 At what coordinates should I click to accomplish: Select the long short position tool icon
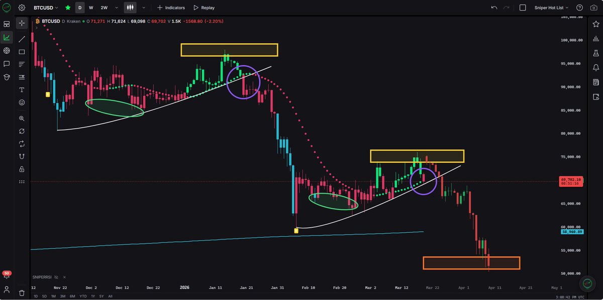(x=22, y=77)
